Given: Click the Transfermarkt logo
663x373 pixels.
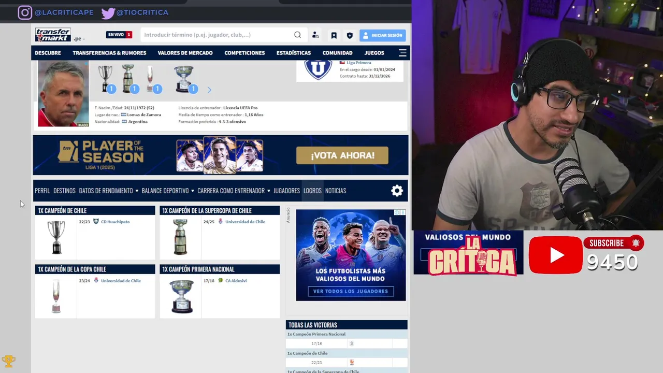Looking at the screenshot, I should pyautogui.click(x=53, y=35).
